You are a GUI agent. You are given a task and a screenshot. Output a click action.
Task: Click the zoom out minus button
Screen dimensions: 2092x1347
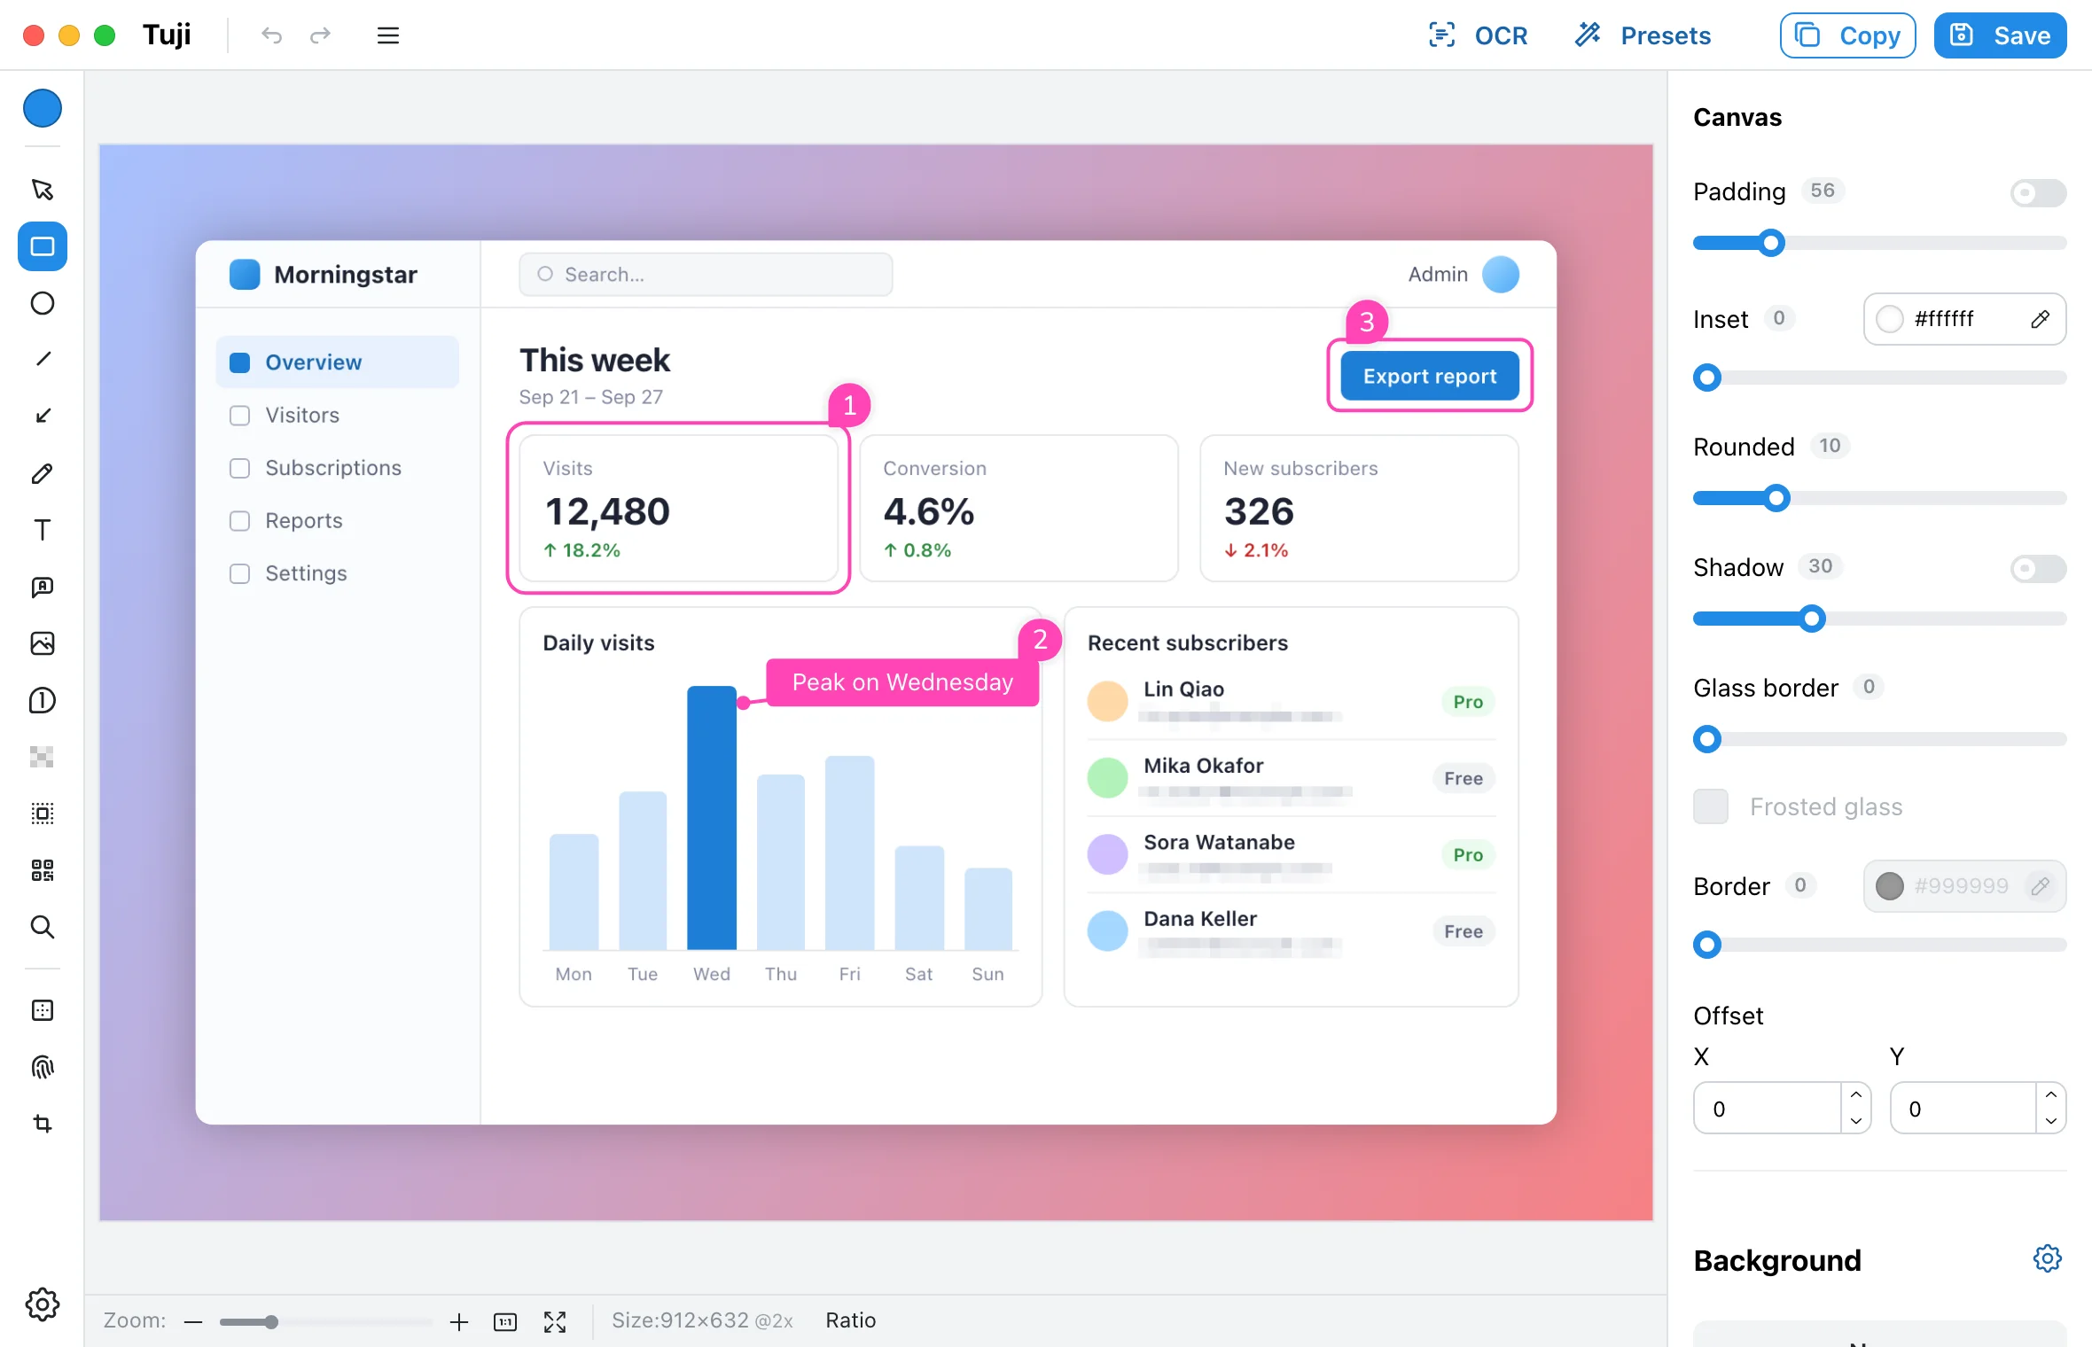click(193, 1322)
